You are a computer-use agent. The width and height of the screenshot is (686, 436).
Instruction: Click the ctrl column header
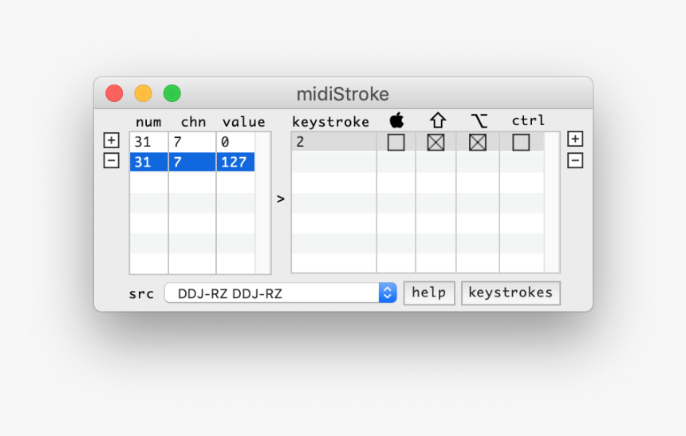click(528, 120)
